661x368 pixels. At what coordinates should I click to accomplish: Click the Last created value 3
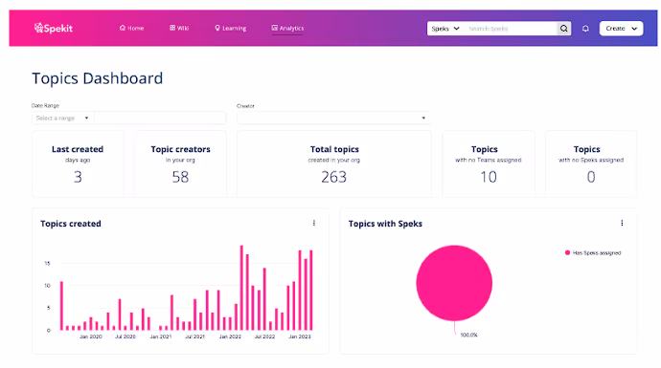coord(78,177)
